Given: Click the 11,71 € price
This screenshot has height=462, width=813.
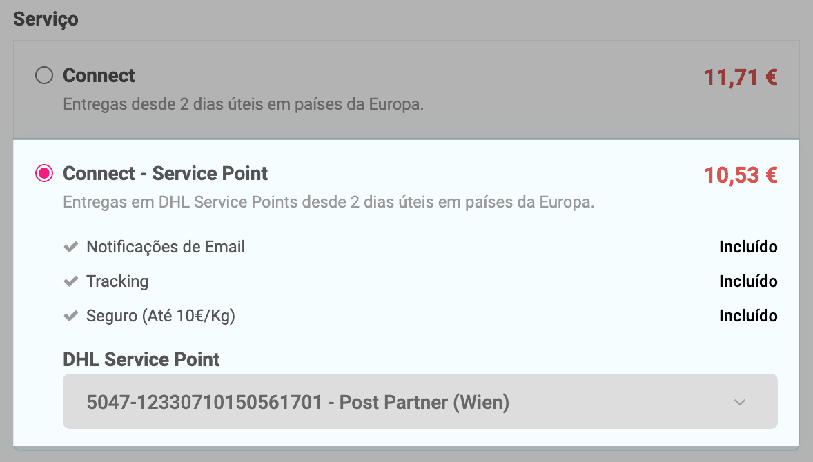Looking at the screenshot, I should coord(741,77).
